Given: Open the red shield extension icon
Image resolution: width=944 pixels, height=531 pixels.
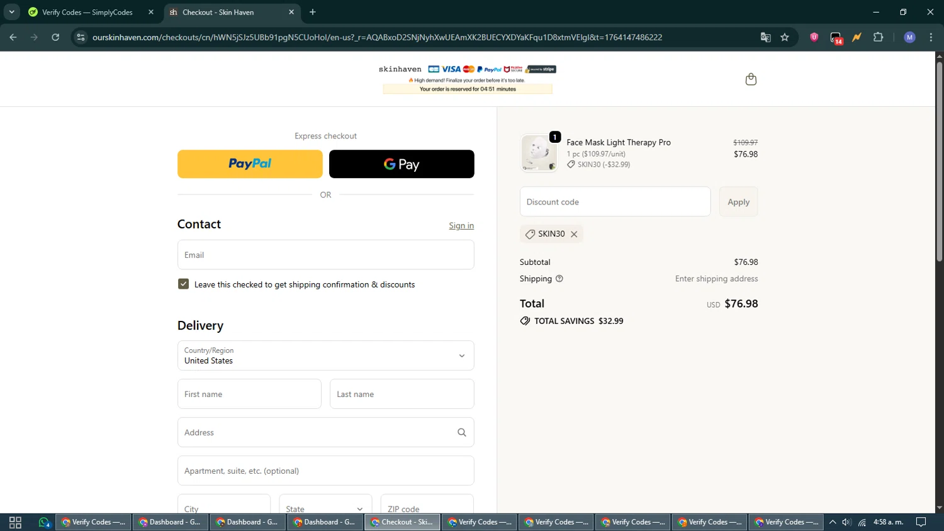Looking at the screenshot, I should [814, 37].
